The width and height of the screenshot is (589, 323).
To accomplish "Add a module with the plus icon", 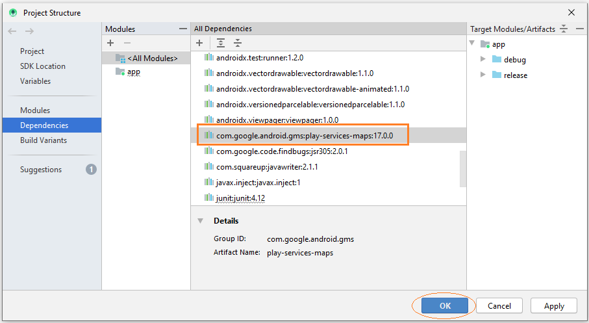I will pos(110,43).
